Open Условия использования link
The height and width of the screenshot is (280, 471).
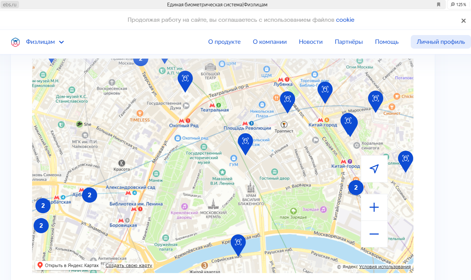[x=385, y=267]
